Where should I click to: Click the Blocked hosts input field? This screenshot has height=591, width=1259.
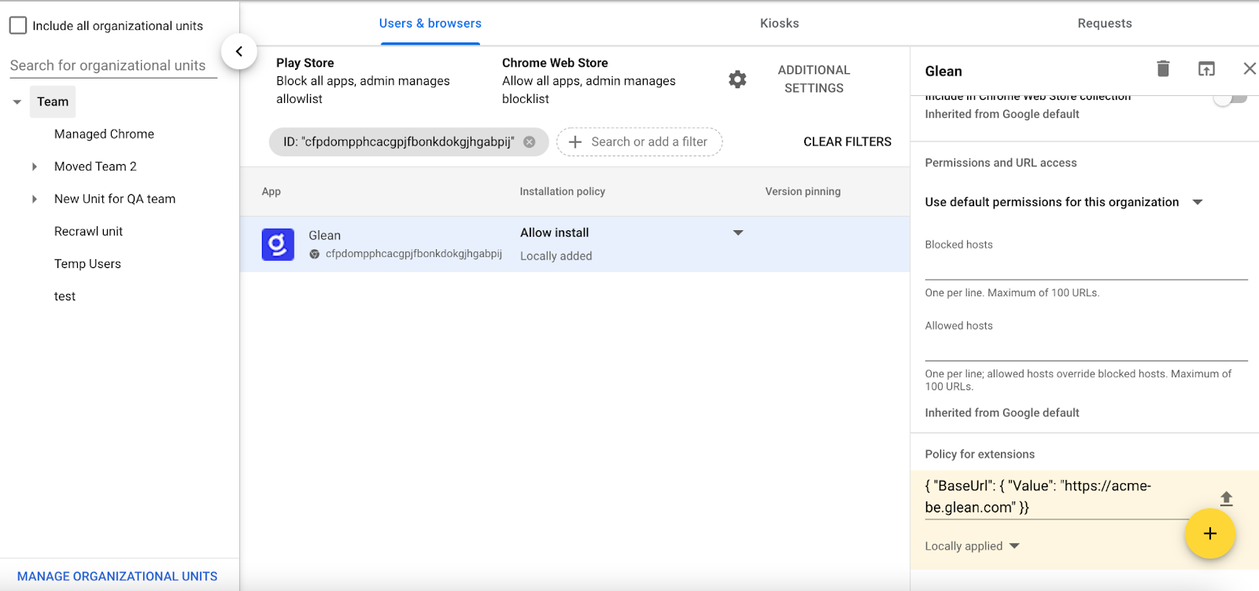point(1086,267)
